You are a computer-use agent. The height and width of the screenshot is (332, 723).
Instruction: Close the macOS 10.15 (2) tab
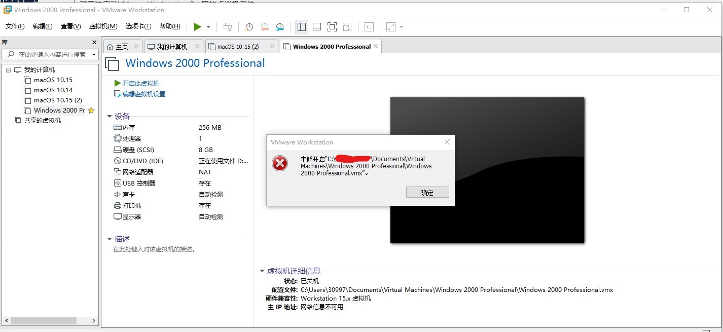pos(272,46)
